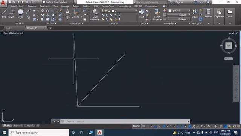Switch to the Start file tab
Viewport: 241px width, 136px height.
pyautogui.click(x=8, y=28)
